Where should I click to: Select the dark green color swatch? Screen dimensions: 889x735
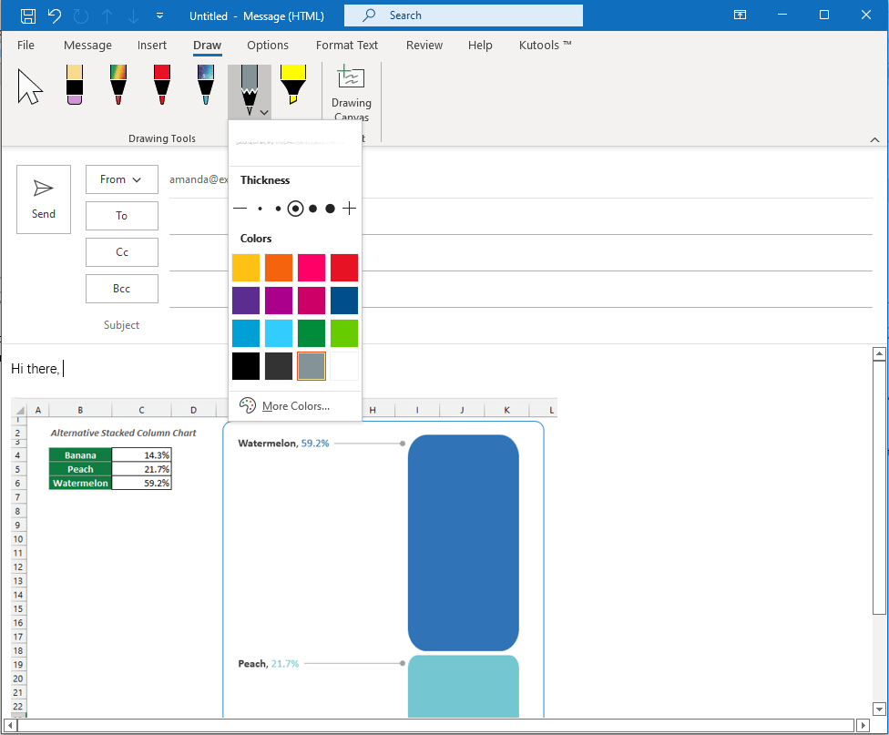312,332
